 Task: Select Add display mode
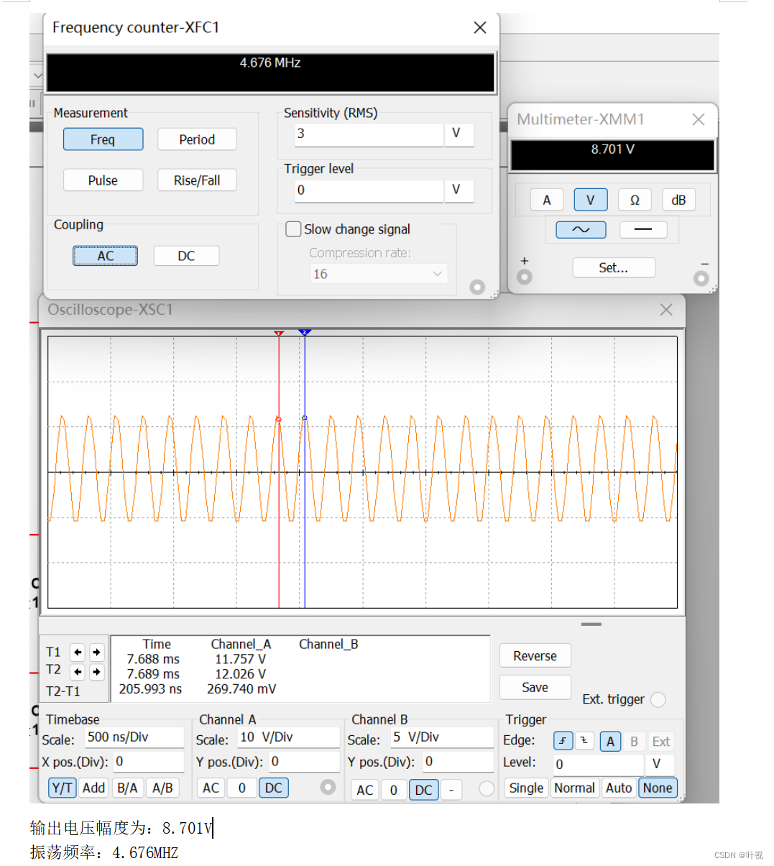click(93, 788)
